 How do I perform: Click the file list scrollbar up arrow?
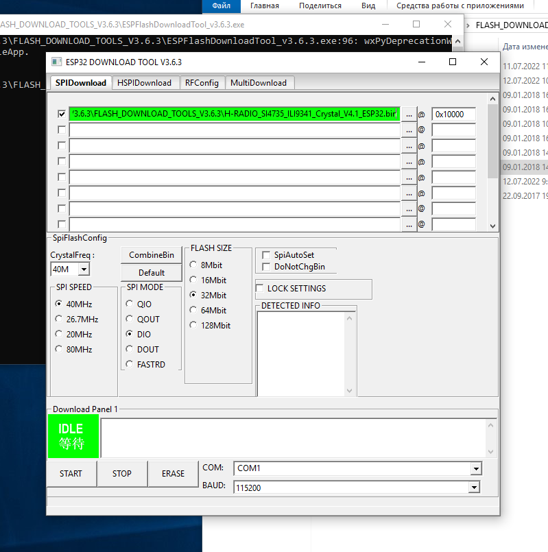[x=492, y=99]
